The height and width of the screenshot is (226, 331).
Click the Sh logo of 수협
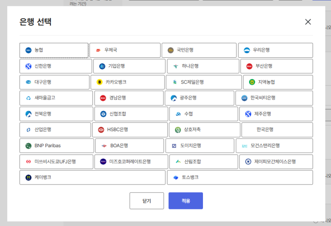point(178,114)
